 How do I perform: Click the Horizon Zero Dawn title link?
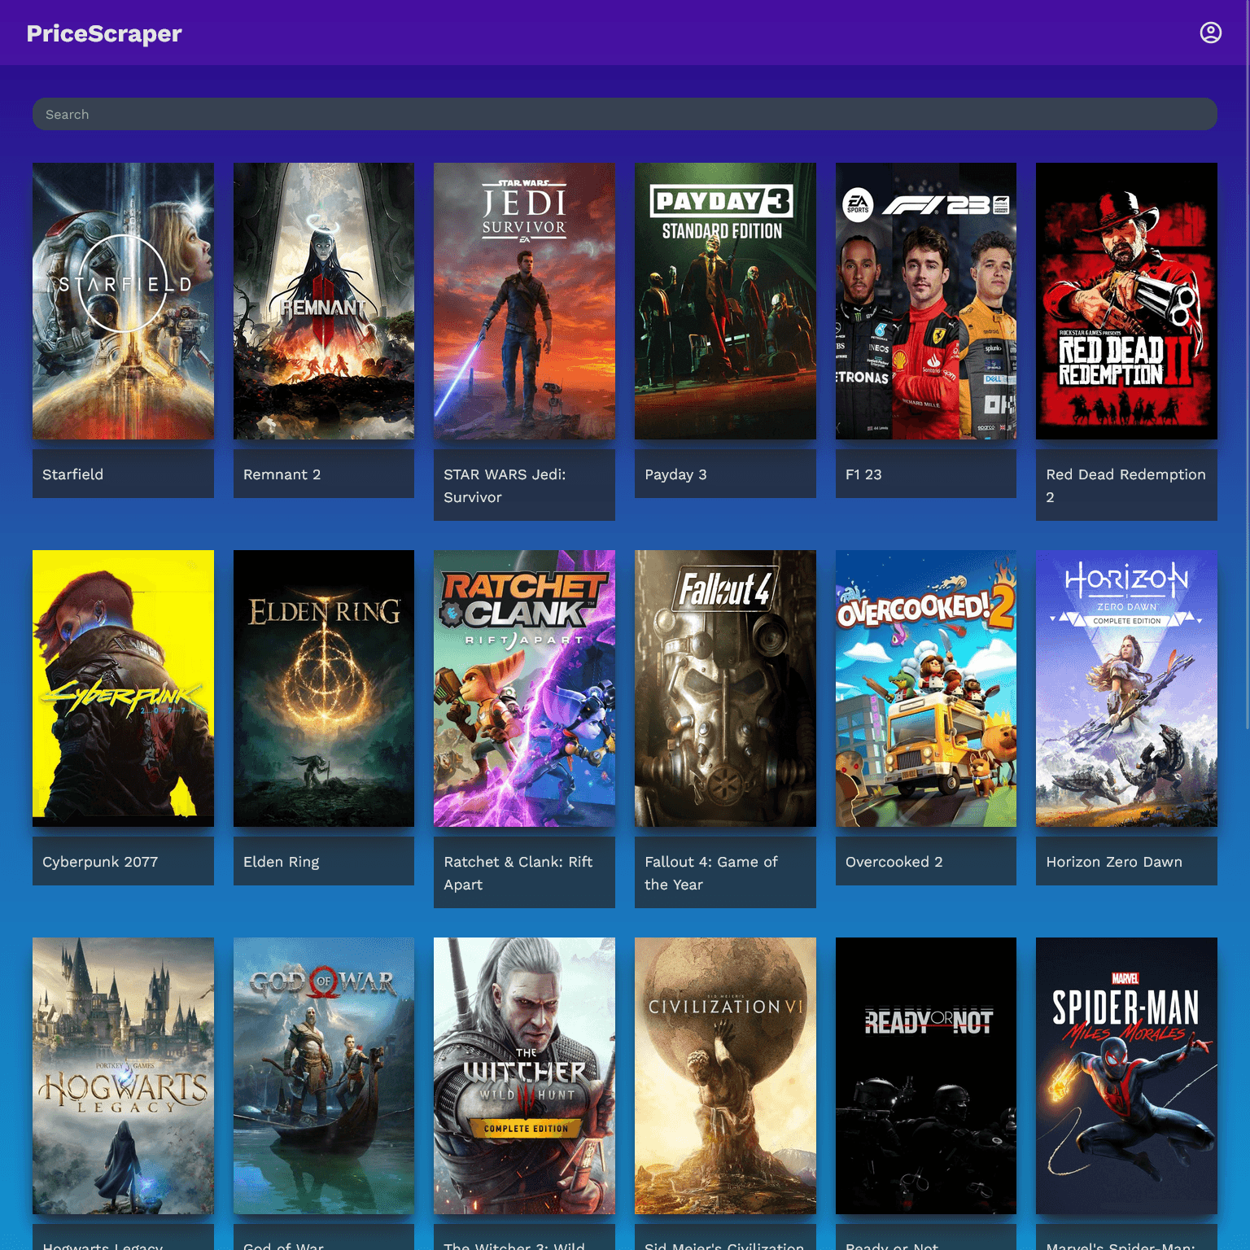click(x=1114, y=861)
